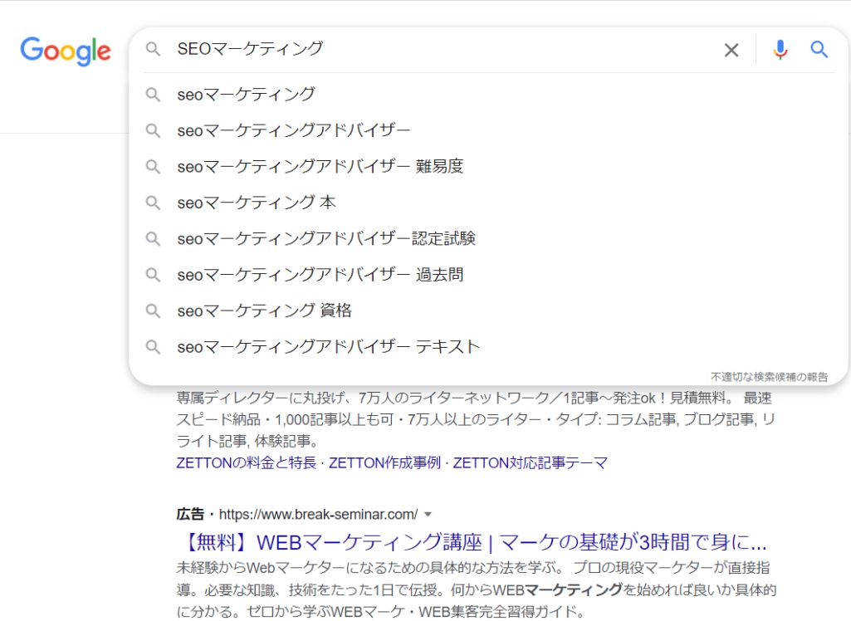Clear the search query with the X icon
851x621 pixels.
tap(730, 50)
